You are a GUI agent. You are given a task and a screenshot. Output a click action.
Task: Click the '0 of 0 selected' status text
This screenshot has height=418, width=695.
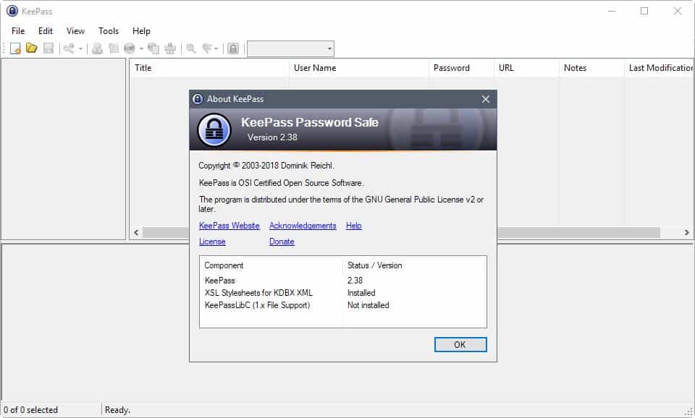(31, 410)
